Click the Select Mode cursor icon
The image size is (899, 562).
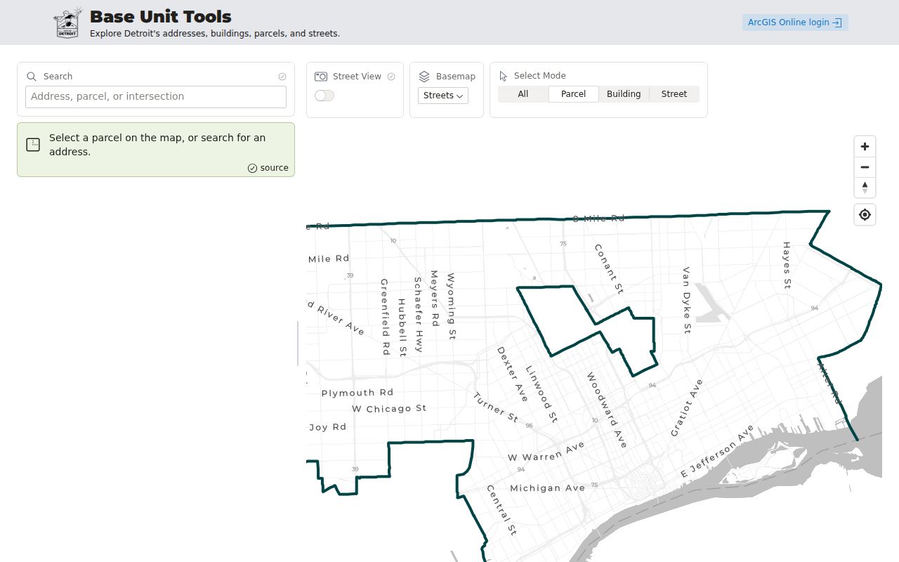click(x=503, y=76)
